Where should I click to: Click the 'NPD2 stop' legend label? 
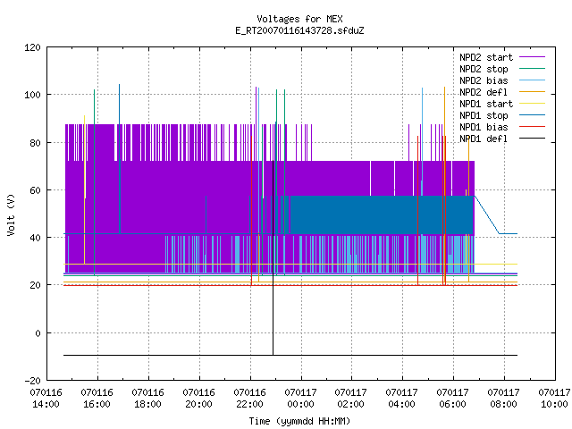(484, 69)
